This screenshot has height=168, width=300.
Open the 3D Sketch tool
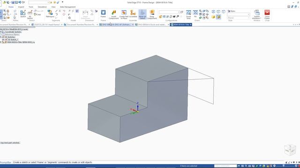[x=30, y=14]
